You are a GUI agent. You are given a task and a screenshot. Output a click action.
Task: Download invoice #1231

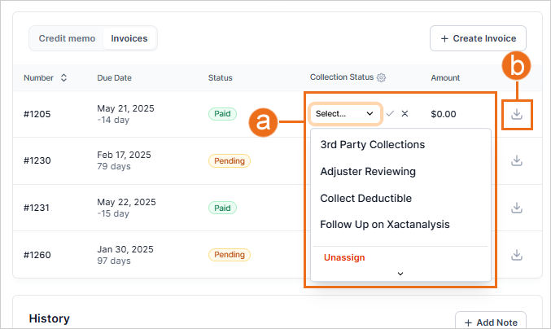coord(516,208)
